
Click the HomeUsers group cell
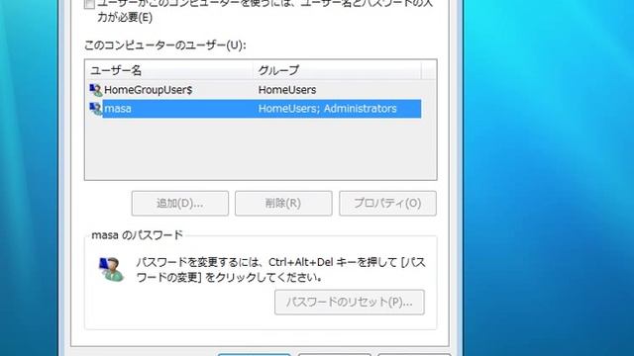pos(287,90)
